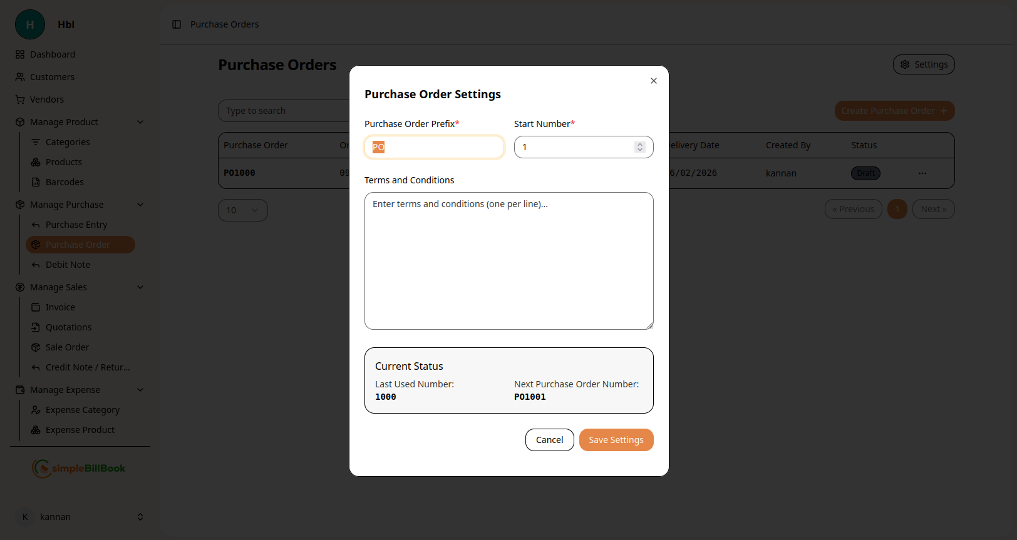Click the Expense Category icon
Viewport: 1017px width, 540px height.
[36, 410]
